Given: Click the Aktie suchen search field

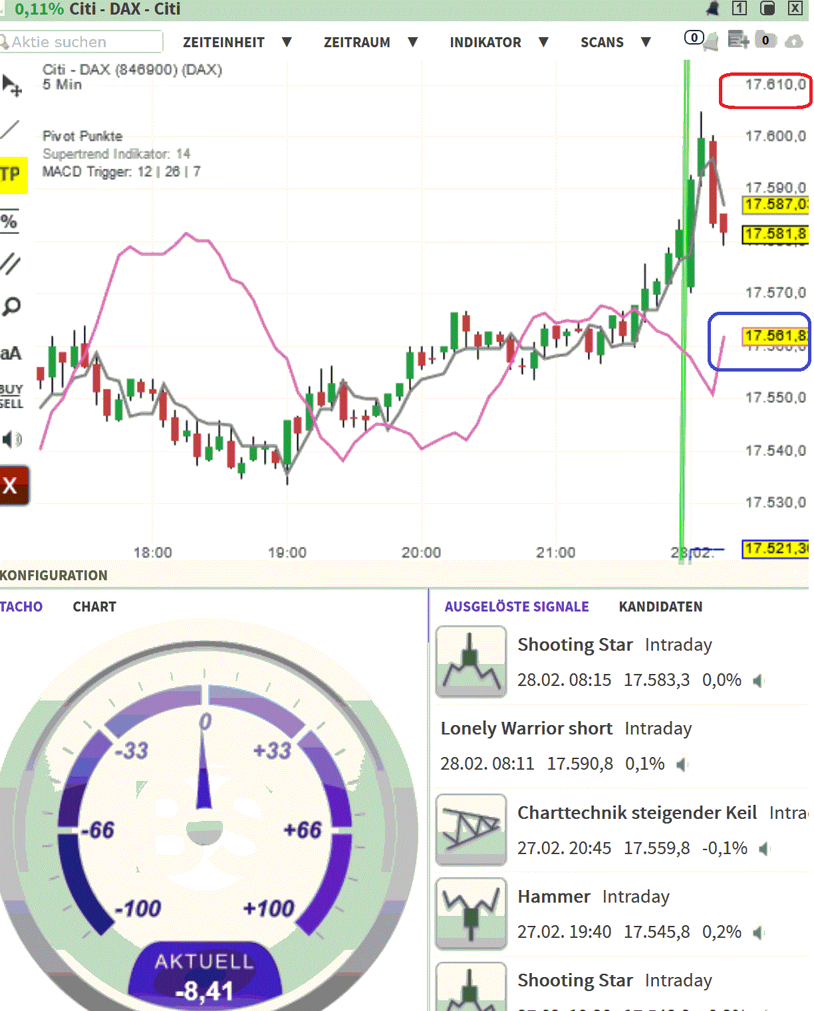Looking at the screenshot, I should tap(80, 41).
